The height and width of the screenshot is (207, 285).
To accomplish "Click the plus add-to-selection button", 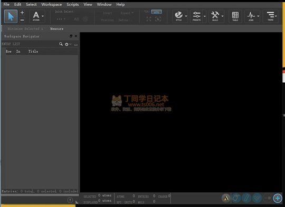I will coord(22,13).
